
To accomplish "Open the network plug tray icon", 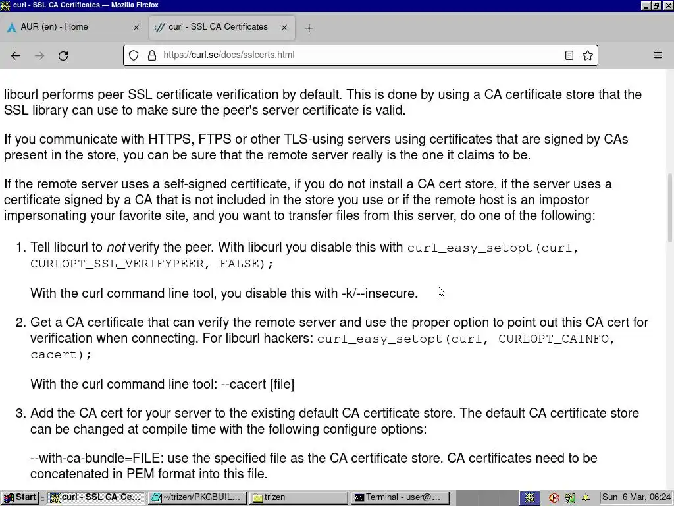I will [570, 498].
